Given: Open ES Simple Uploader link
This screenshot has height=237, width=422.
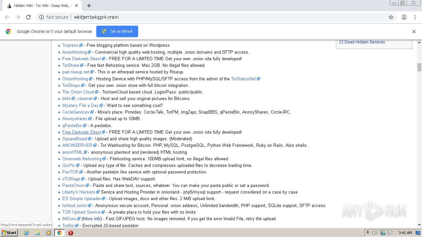Looking at the screenshot, I should pyautogui.click(x=81, y=198).
